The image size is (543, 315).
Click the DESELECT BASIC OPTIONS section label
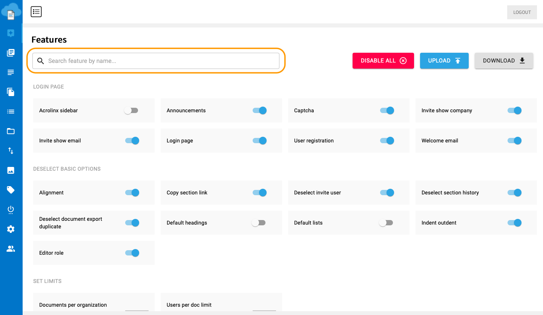pos(67,169)
